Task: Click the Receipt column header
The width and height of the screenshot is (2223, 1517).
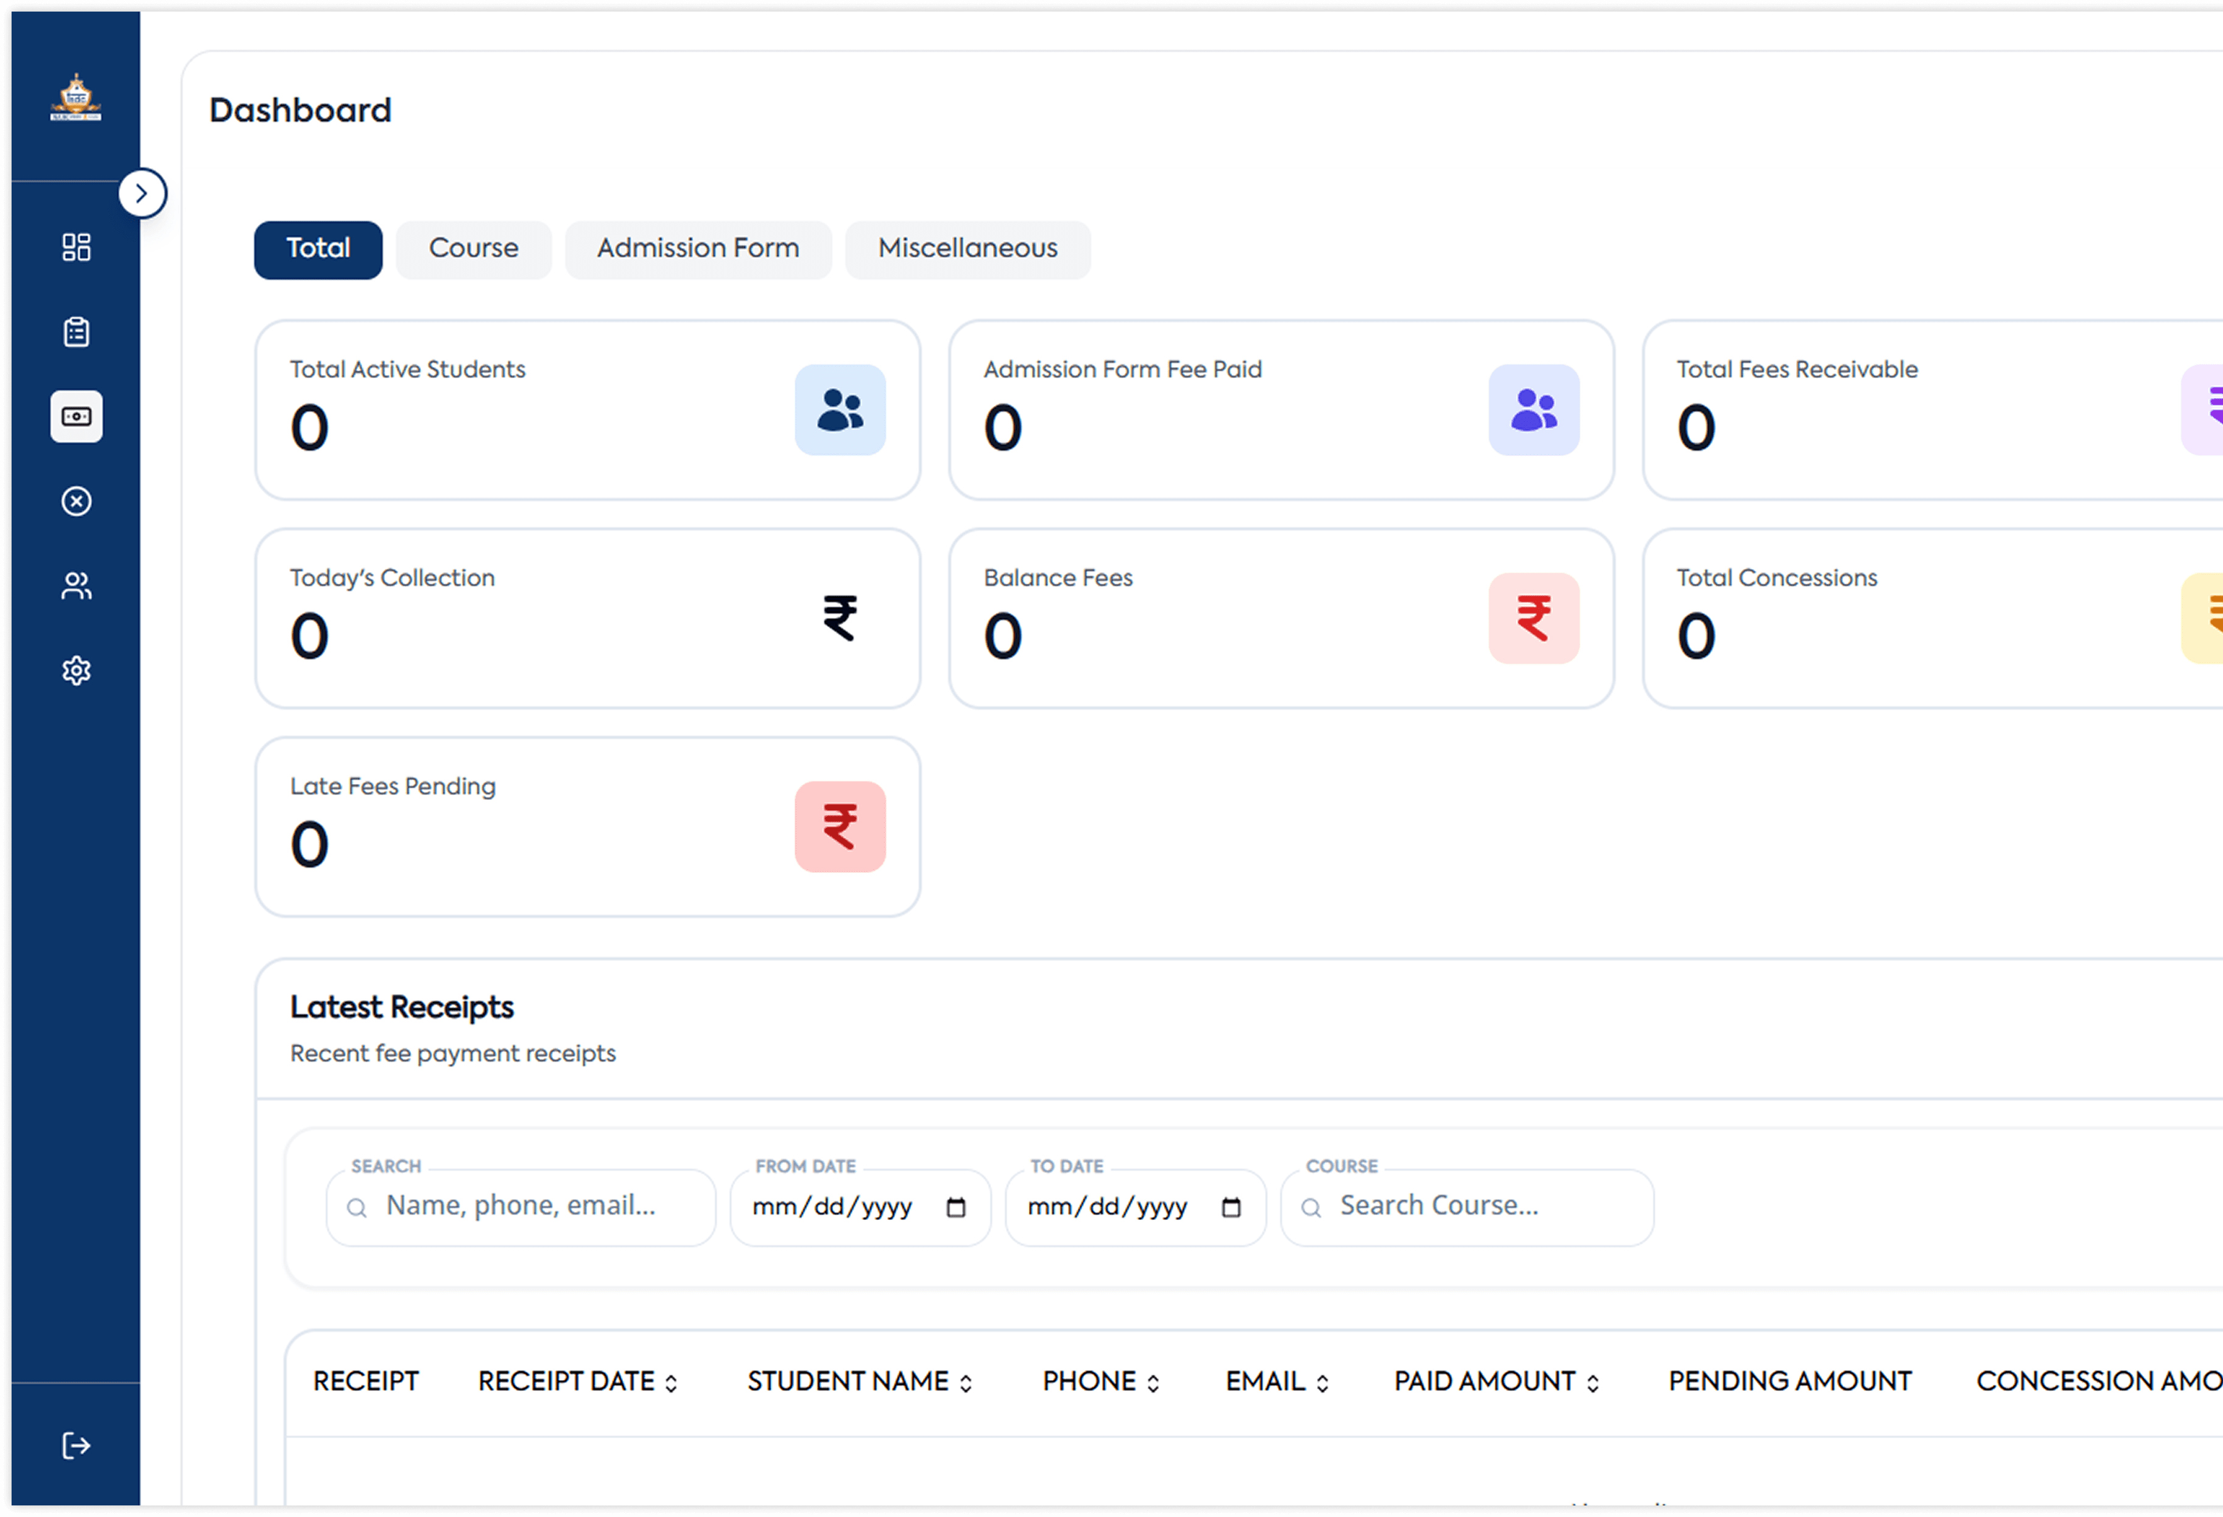Action: pos(365,1381)
